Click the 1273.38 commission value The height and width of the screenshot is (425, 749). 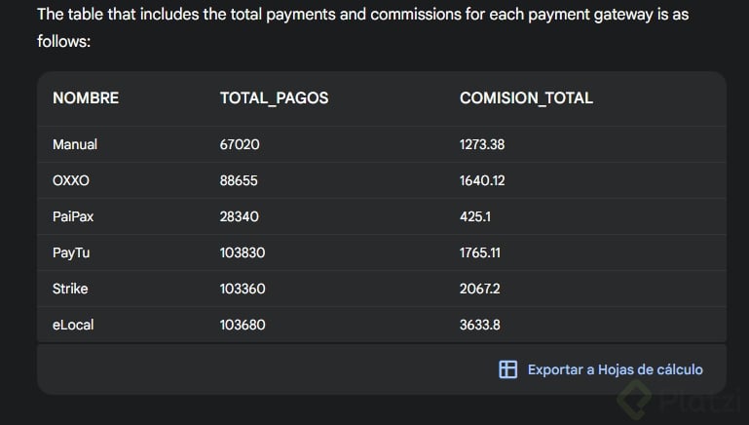(x=482, y=144)
